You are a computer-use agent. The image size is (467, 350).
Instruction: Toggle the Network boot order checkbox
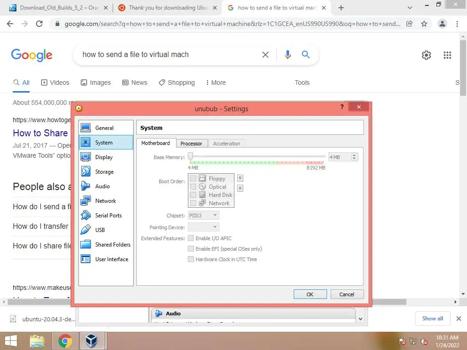coord(193,203)
